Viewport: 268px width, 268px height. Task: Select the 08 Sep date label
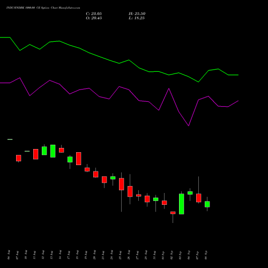coord(206,255)
